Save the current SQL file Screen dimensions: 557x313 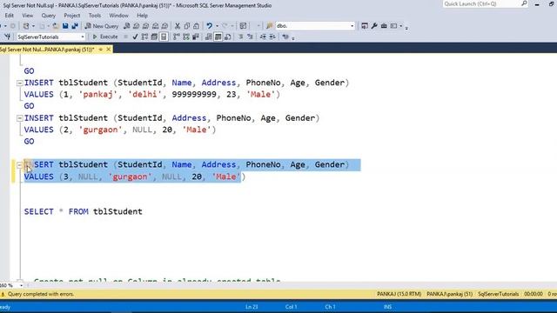pyautogui.click(x=65, y=26)
